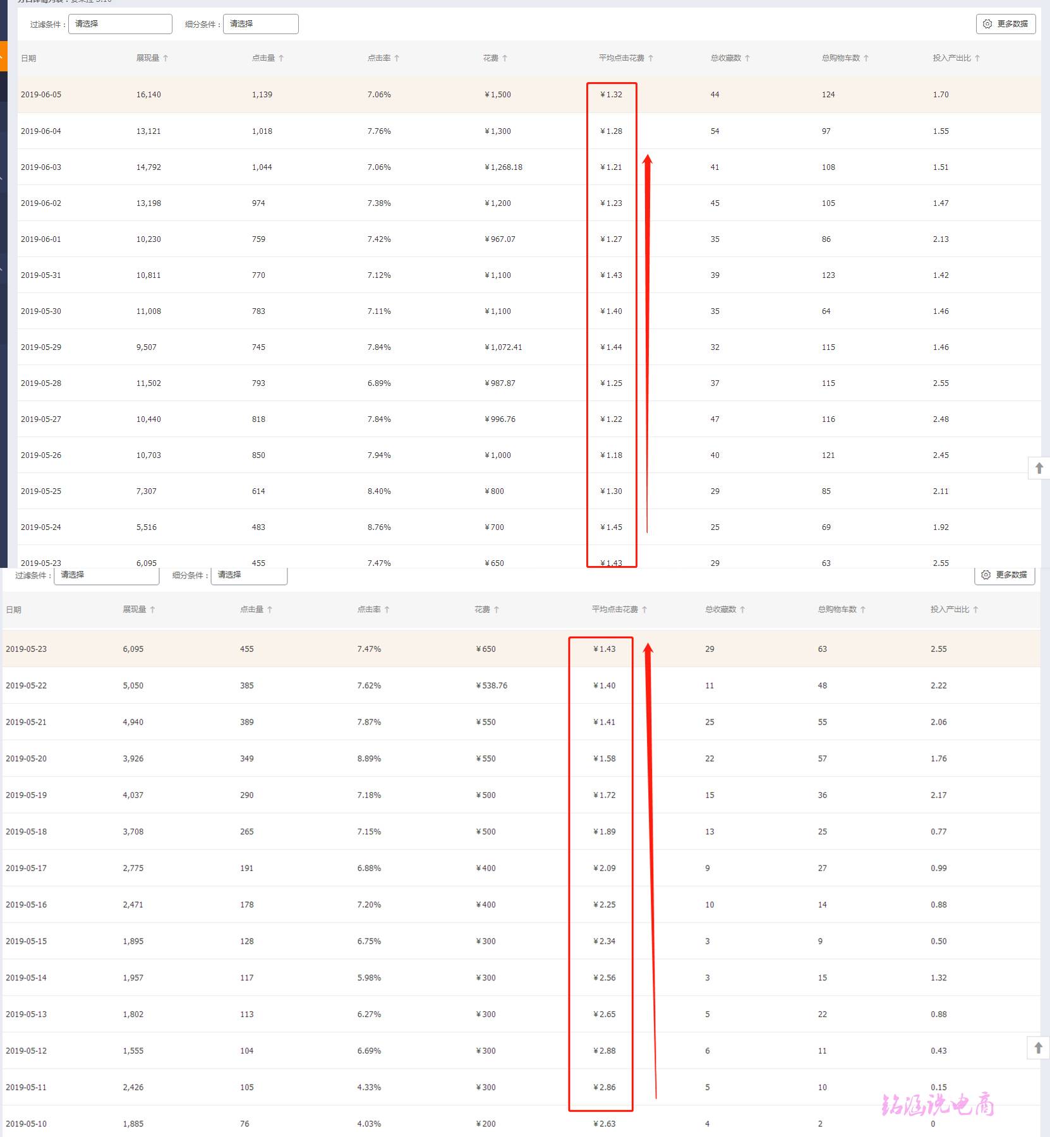
Task: Sort lower table by 花费 arrow
Action: coord(497,610)
